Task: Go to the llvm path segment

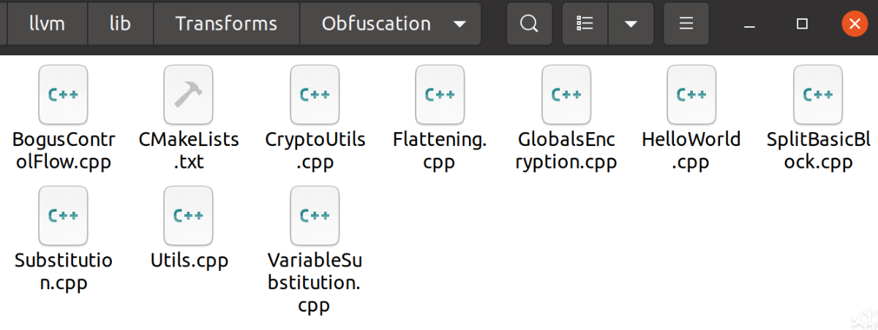Action: [x=48, y=23]
